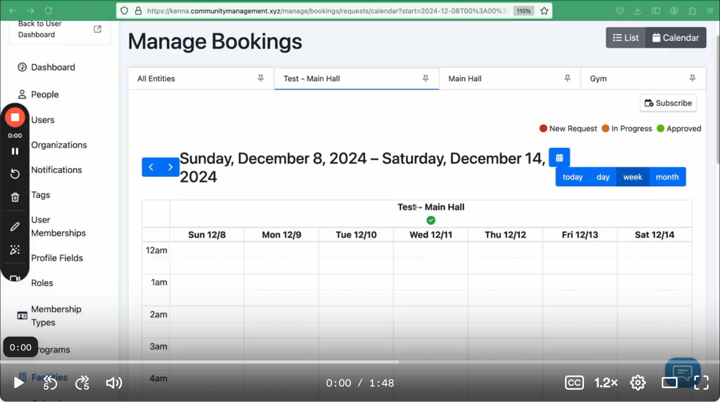Image resolution: width=720 pixels, height=402 pixels.
Task: Pin the Main Hall tab
Action: point(567,78)
